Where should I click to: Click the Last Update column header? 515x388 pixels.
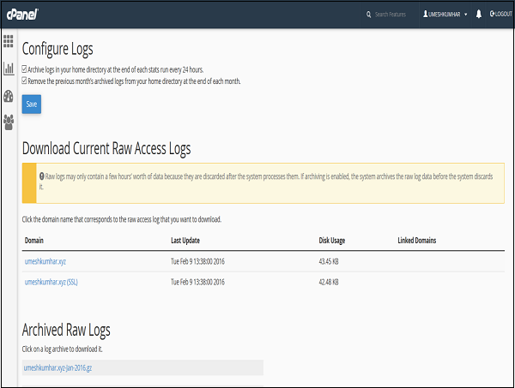coord(187,241)
